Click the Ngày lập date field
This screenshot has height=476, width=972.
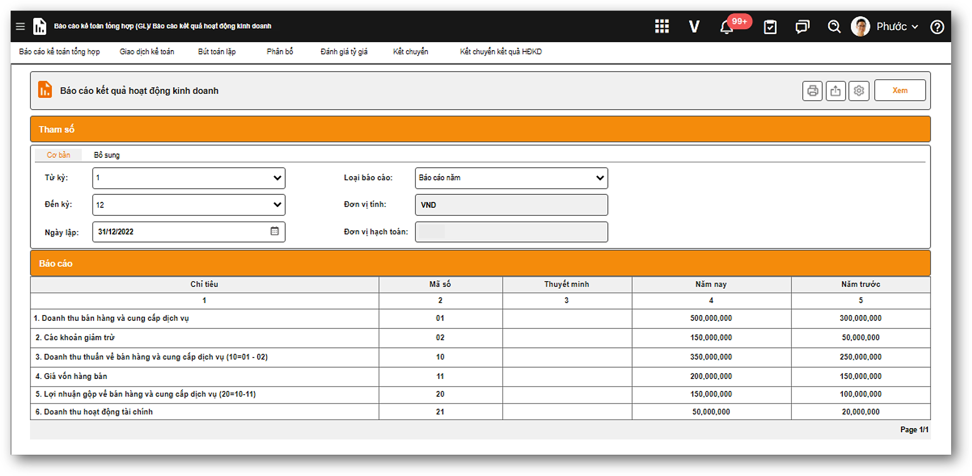189,232
